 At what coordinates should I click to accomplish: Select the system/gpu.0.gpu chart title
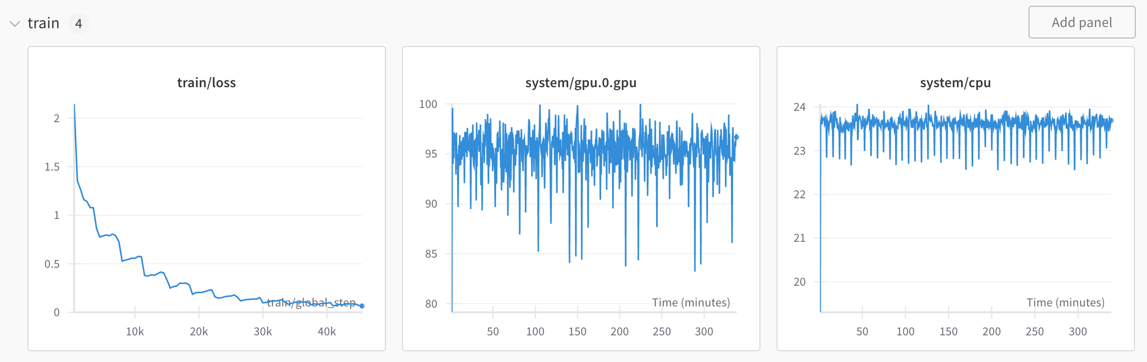pos(581,83)
